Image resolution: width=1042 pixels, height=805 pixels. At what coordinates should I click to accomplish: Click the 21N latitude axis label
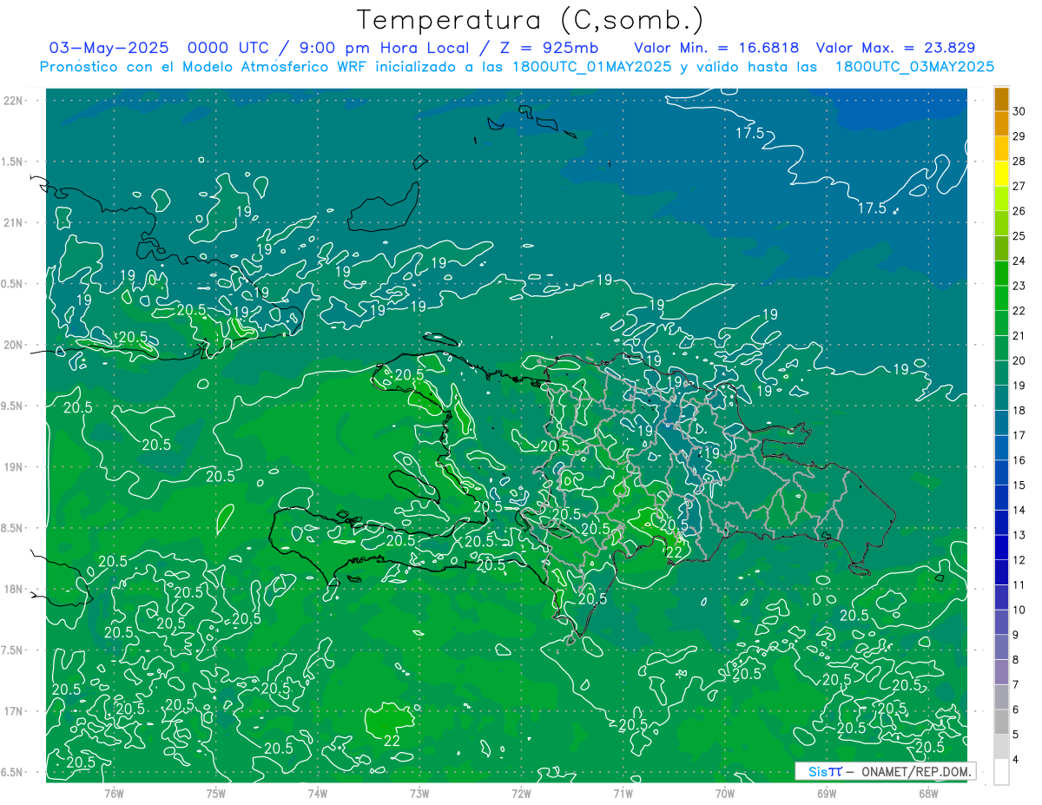pos(13,222)
